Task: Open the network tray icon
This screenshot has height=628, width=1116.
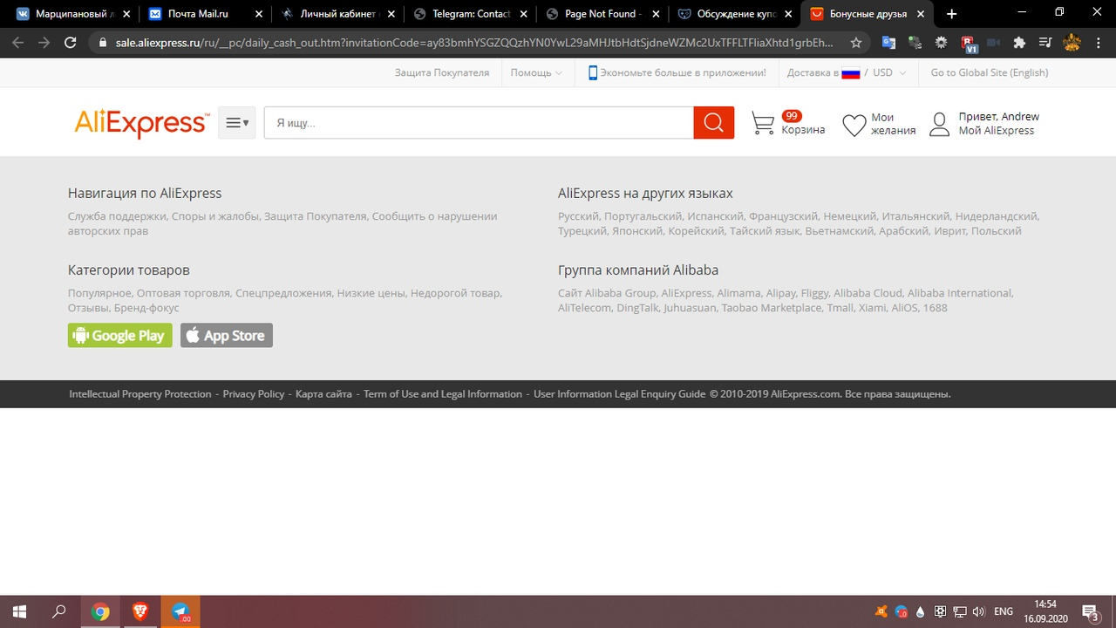Action: click(960, 611)
